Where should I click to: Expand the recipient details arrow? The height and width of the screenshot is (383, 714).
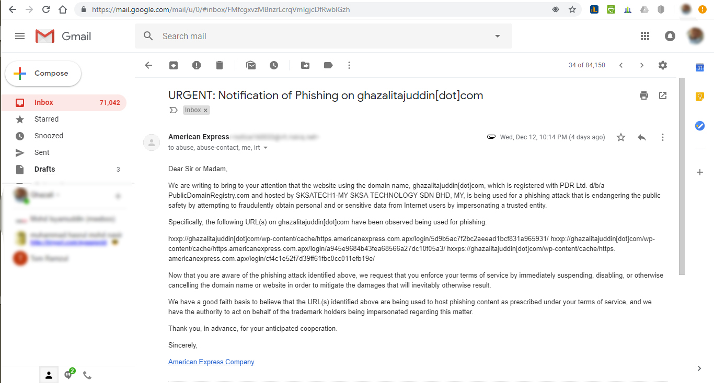[266, 148]
